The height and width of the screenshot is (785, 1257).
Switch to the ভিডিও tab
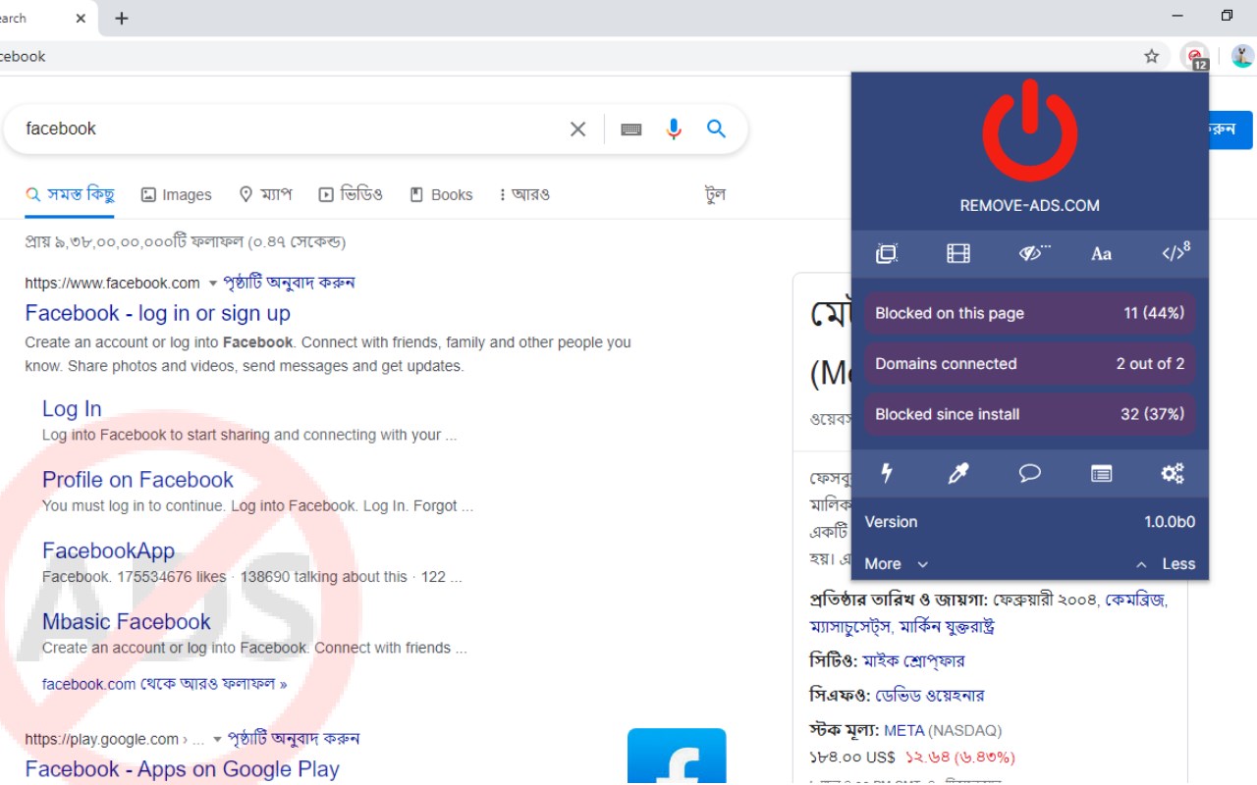351,194
